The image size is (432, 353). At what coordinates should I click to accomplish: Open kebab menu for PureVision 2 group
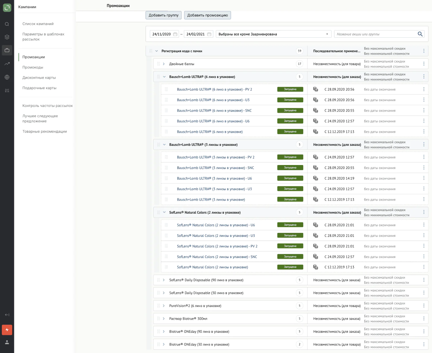point(424,306)
